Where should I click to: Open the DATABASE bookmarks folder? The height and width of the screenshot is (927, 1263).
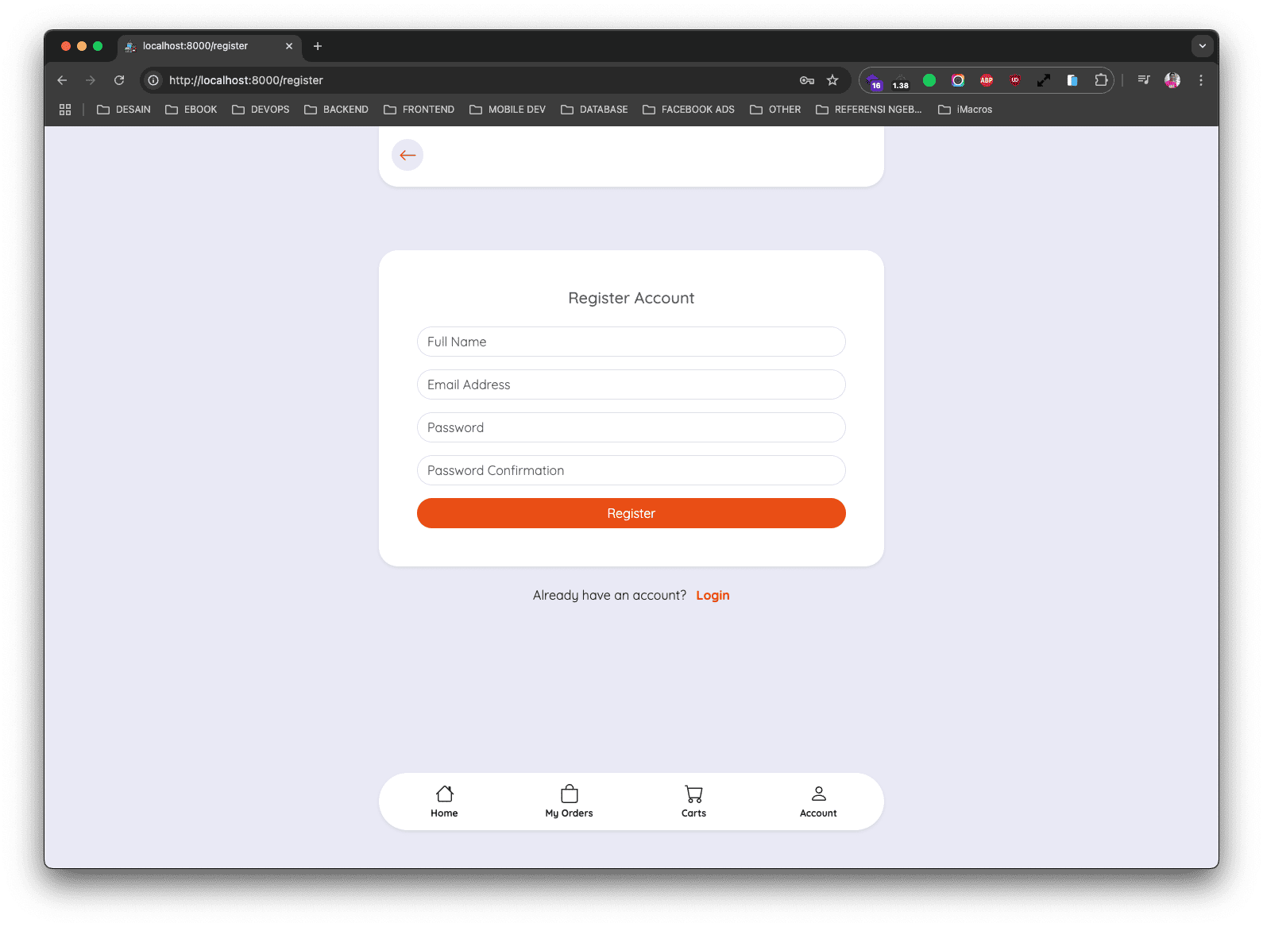click(x=594, y=110)
